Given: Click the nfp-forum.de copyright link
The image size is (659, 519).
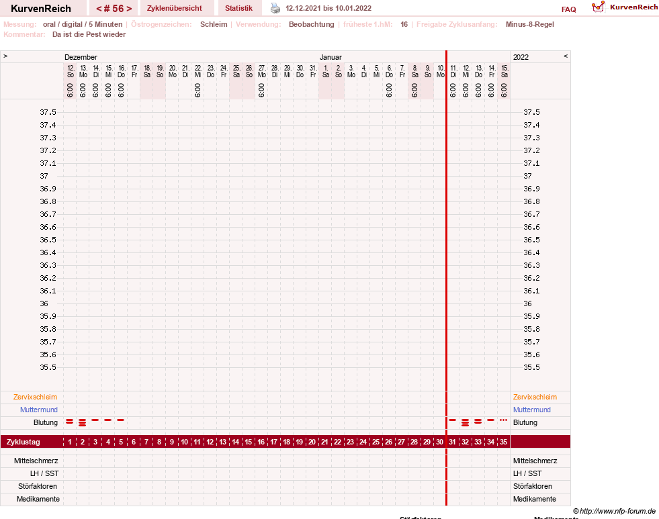Looking at the screenshot, I should (x=615, y=511).
